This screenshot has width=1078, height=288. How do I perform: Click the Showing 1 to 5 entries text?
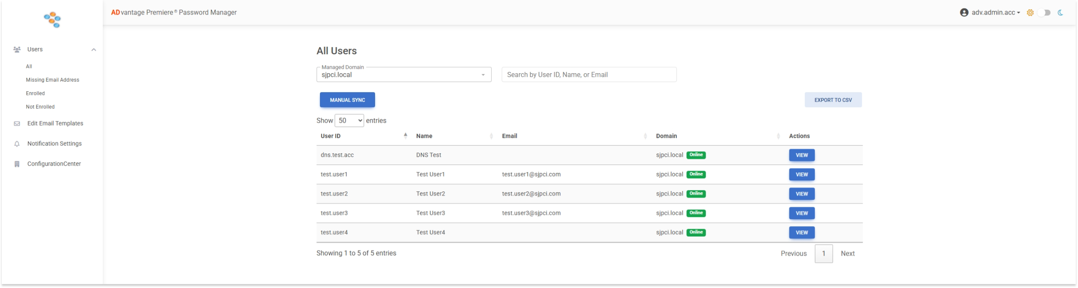[356, 253]
